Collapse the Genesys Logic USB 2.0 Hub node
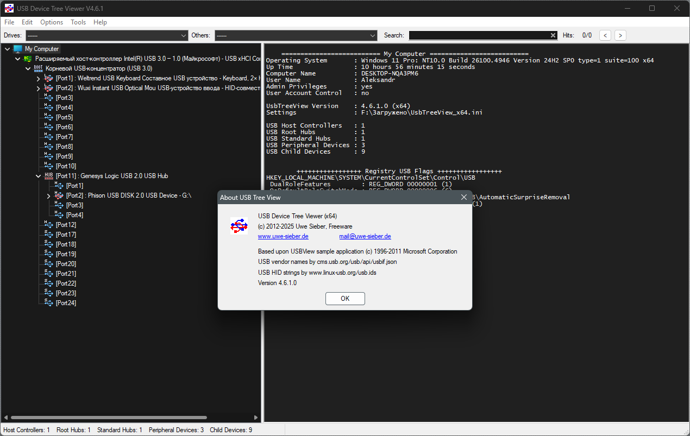690x436 pixels. [x=39, y=176]
